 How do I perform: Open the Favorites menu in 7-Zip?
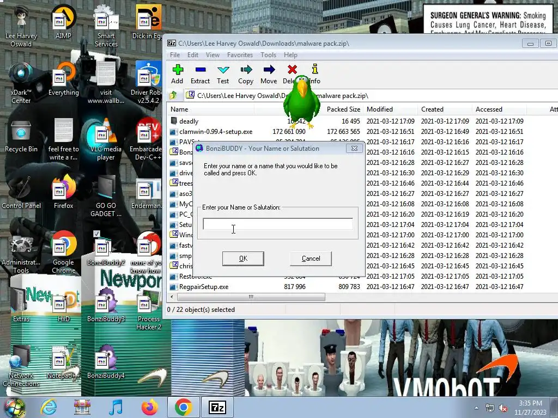[240, 55]
